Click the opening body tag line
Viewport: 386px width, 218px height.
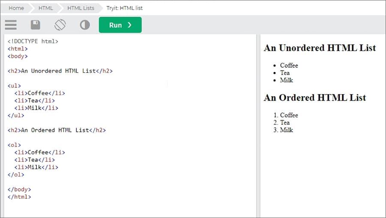(18, 56)
